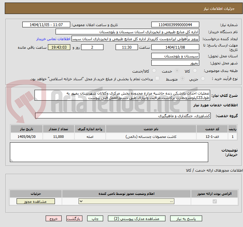243x227 pixels.
Task: Choose the متوسط purchase type radio
Action: (183, 79)
